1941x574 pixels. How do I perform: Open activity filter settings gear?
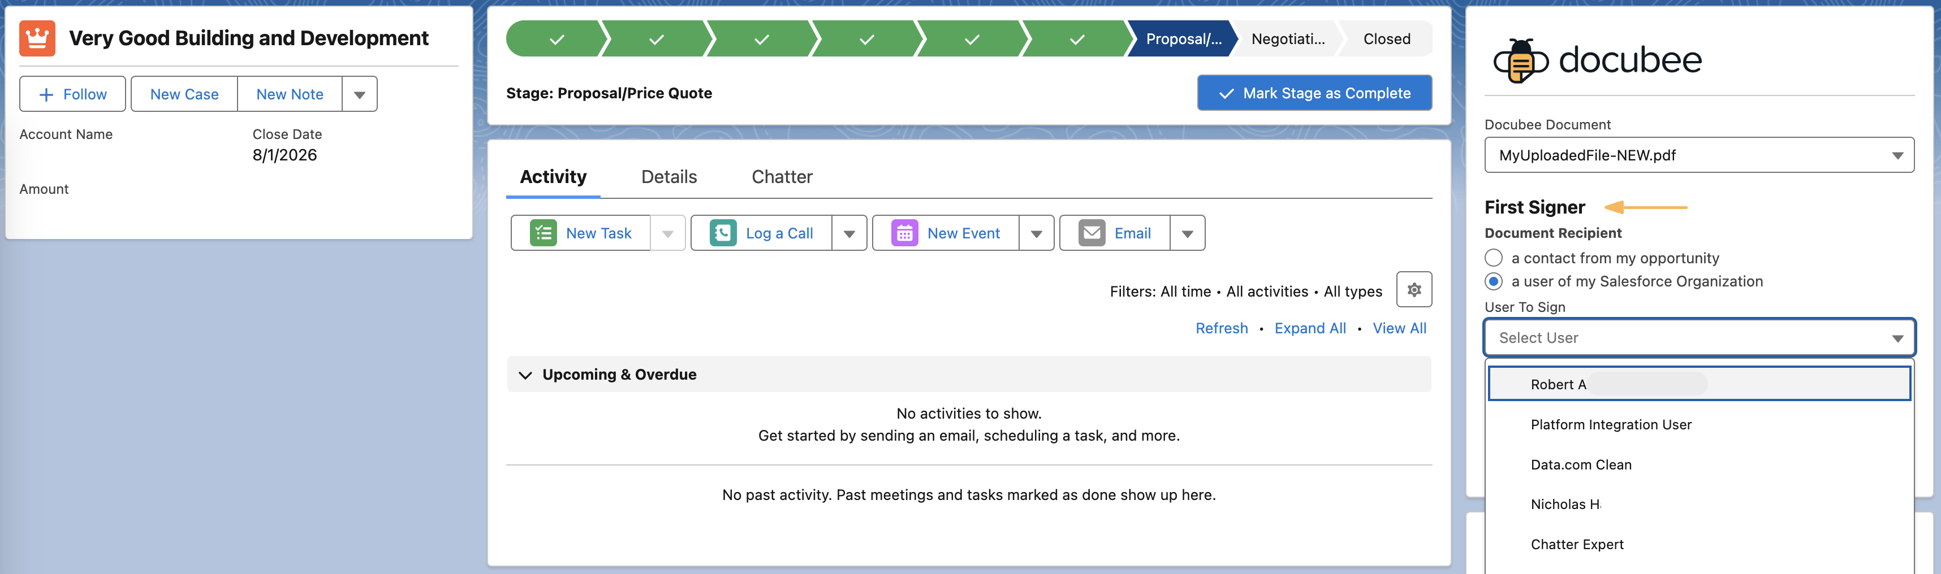point(1413,290)
